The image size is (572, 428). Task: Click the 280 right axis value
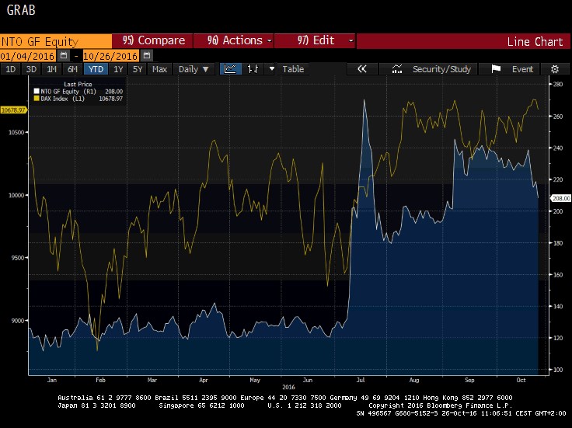(558, 84)
